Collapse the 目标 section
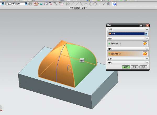 point(147,39)
